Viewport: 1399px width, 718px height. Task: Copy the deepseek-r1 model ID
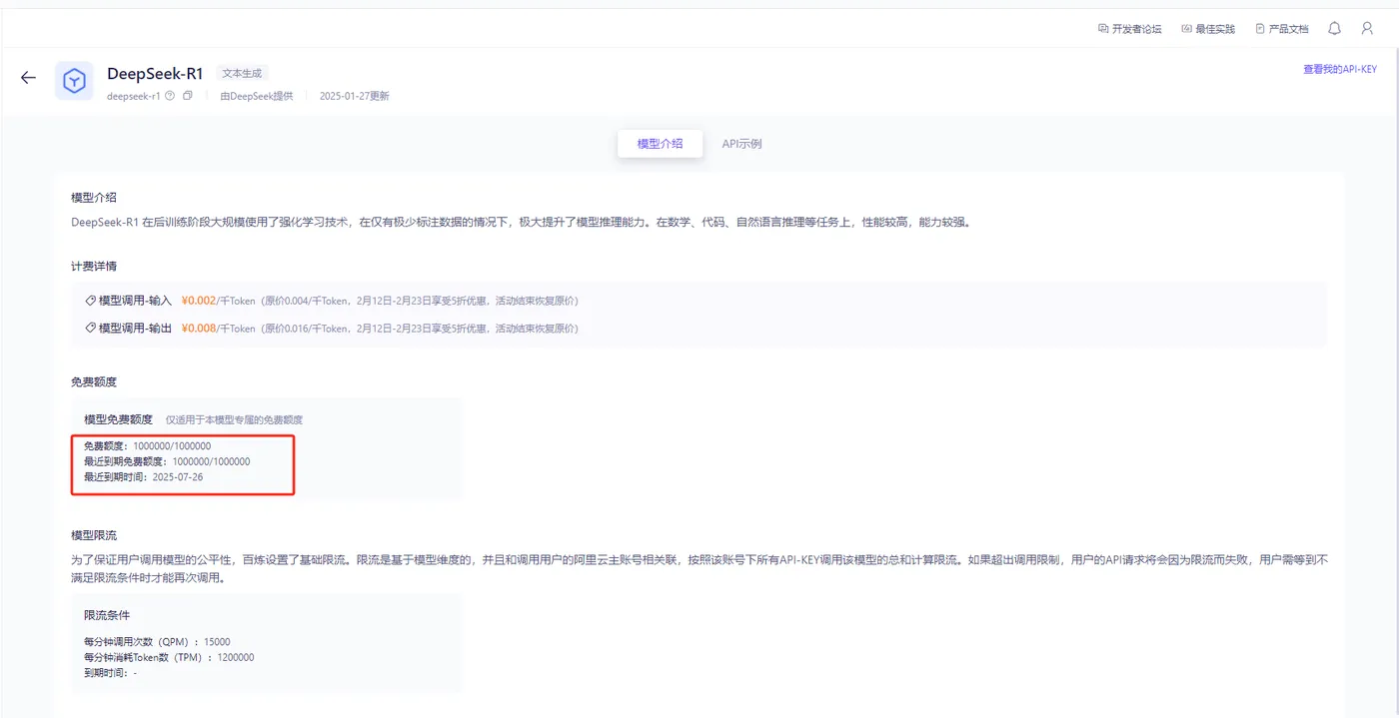[188, 97]
